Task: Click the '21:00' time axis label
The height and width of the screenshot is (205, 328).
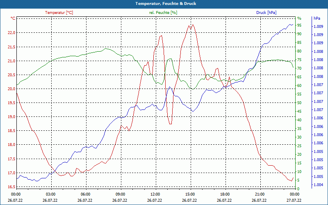Action: (259, 194)
